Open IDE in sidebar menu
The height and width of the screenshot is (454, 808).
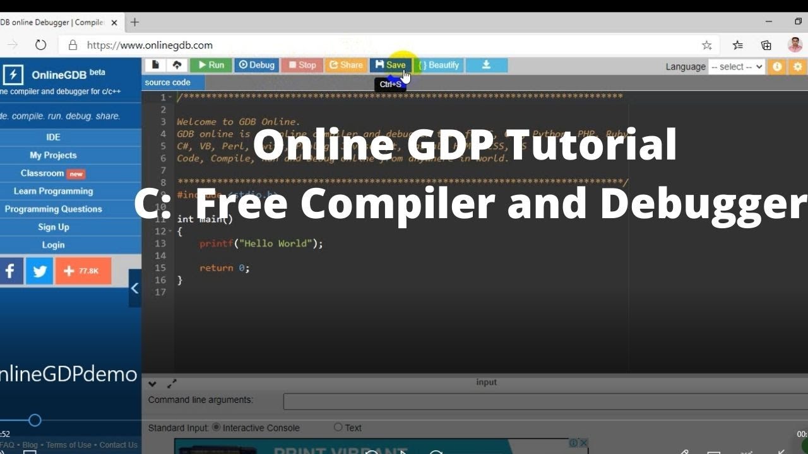coord(53,137)
